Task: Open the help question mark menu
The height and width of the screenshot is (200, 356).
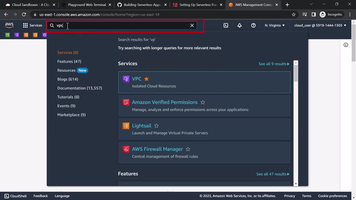Action: pos(253,25)
